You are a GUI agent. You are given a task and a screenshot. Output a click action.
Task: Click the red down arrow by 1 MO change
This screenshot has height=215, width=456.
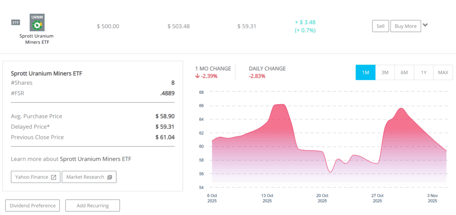[x=198, y=76]
